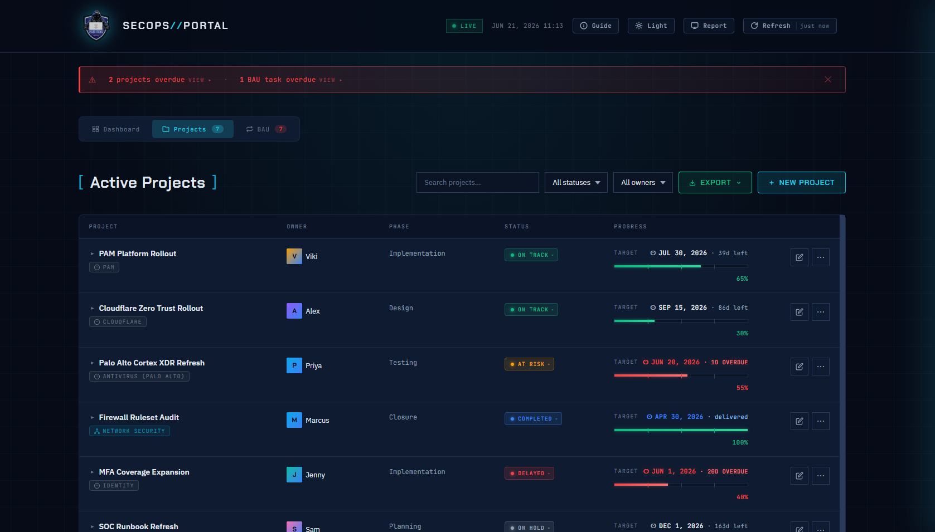Screen dimensions: 935x532
Task: Click the Cloudflare Zero Trust 30% progress bar
Action: pos(681,321)
